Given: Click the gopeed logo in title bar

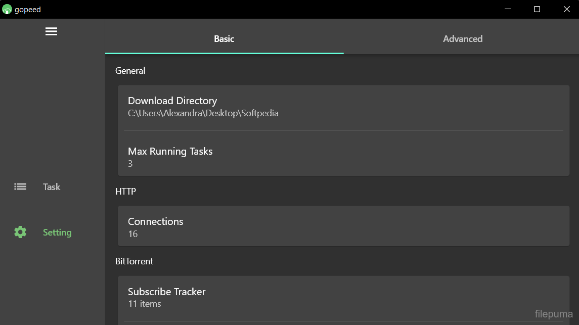Looking at the screenshot, I should [7, 10].
